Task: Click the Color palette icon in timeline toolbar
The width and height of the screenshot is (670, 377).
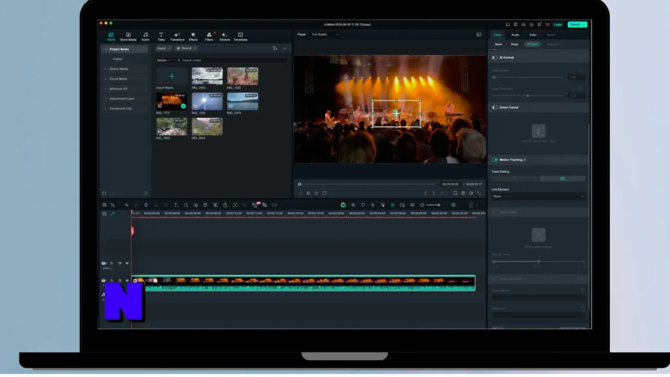Action: pos(205,205)
